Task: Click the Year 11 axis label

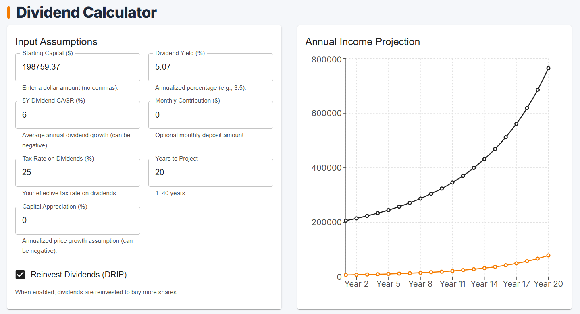Action: tap(452, 284)
